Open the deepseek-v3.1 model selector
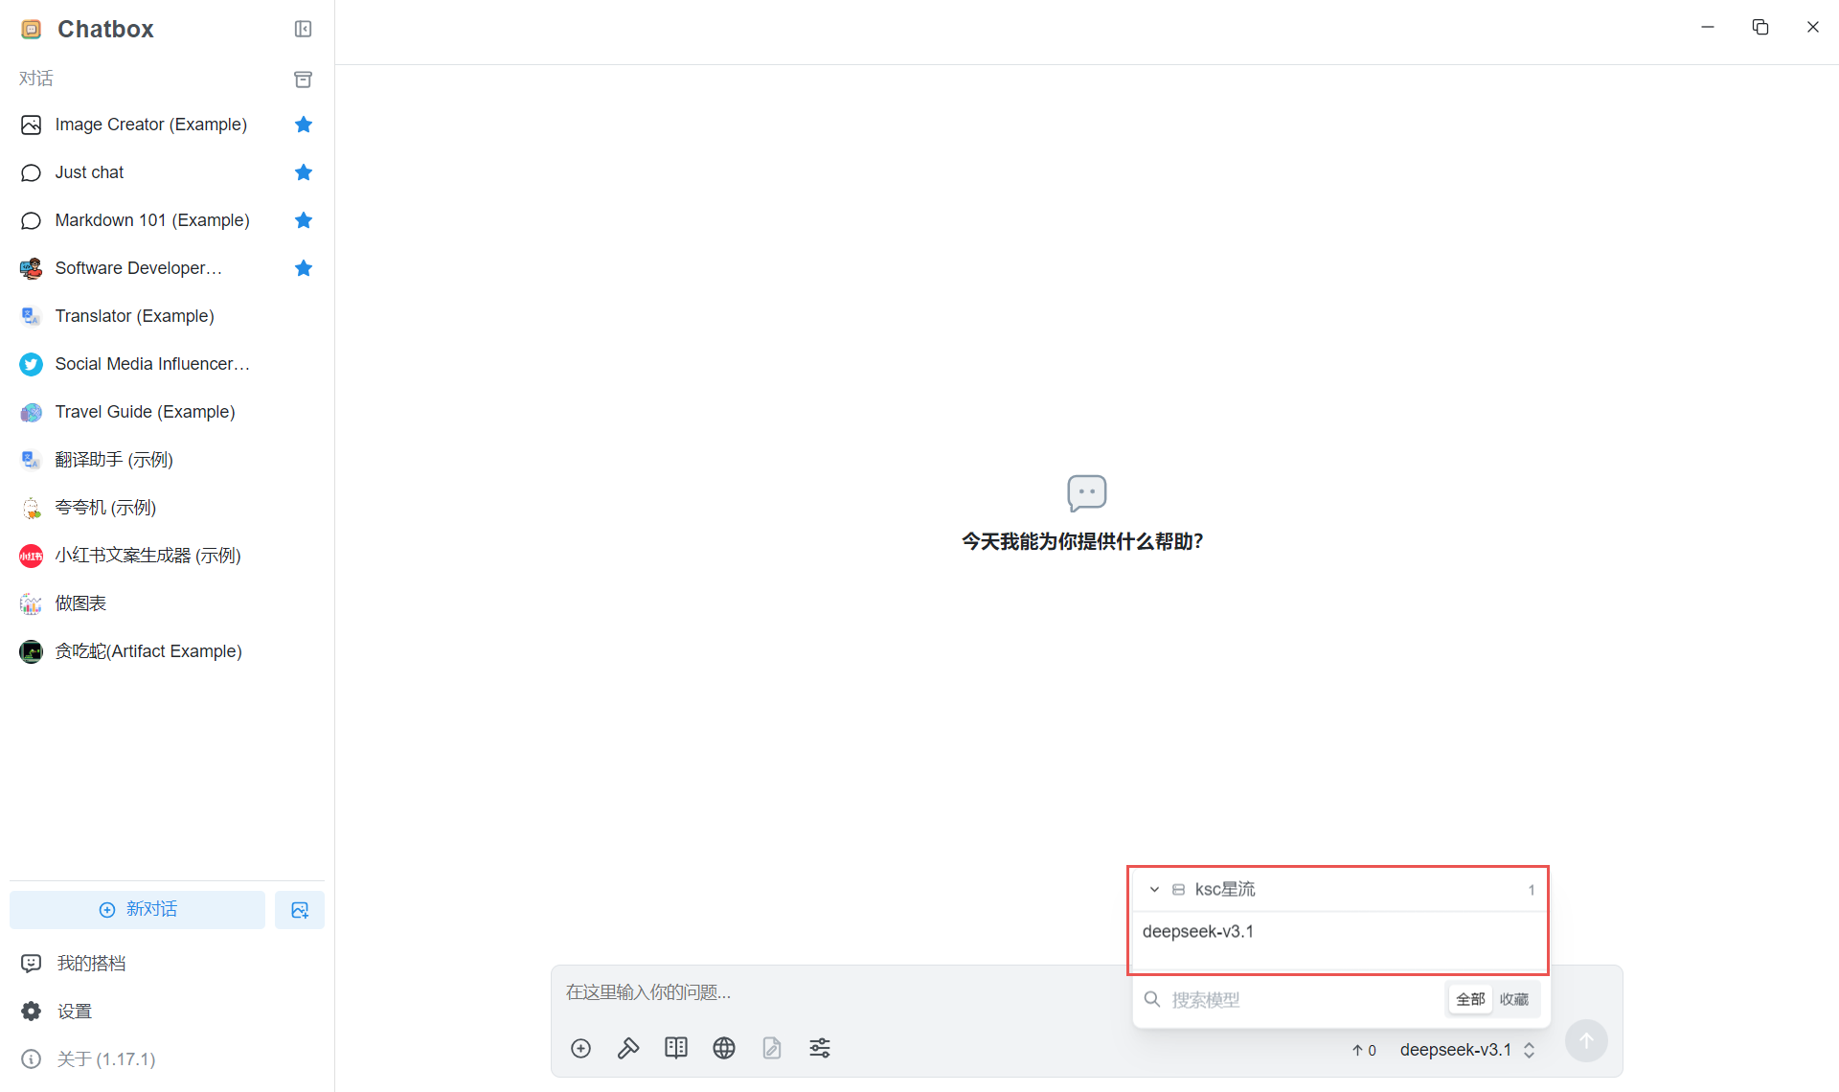1839x1092 pixels. point(1466,1050)
